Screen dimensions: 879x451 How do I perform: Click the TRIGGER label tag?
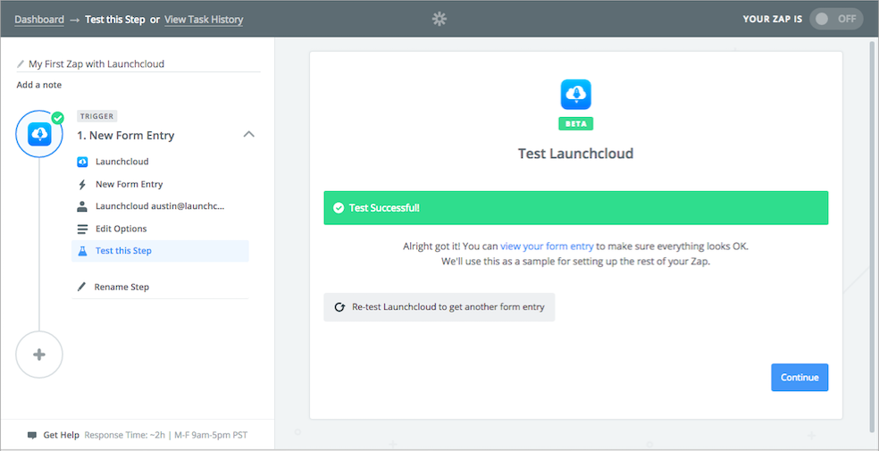point(97,116)
